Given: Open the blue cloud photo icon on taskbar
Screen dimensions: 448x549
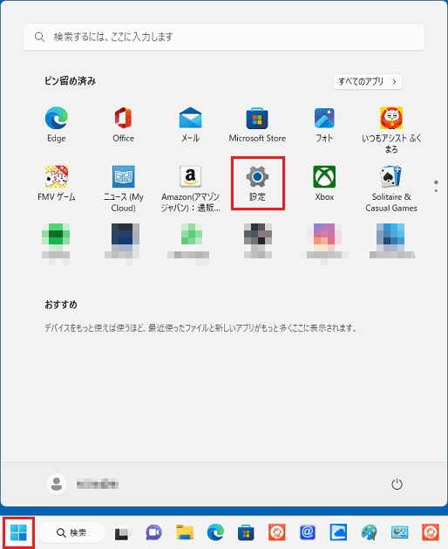Looking at the screenshot, I should pyautogui.click(x=338, y=532).
